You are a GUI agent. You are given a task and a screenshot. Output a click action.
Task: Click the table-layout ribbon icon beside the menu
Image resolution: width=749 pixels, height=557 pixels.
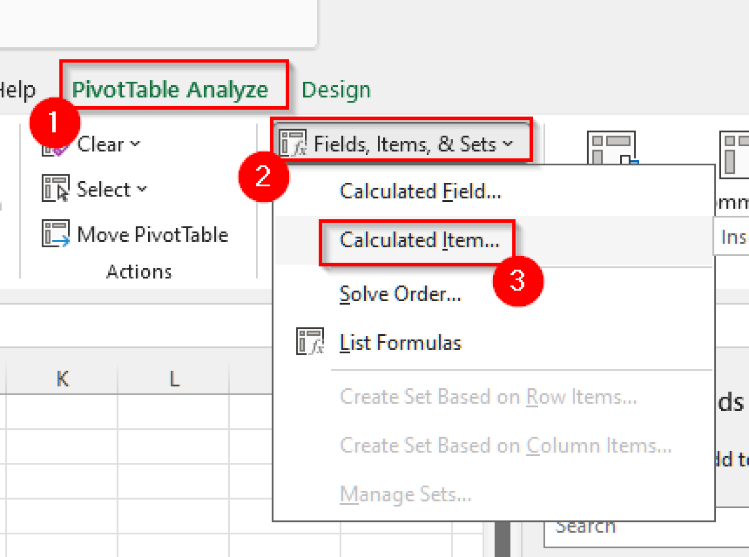(611, 147)
